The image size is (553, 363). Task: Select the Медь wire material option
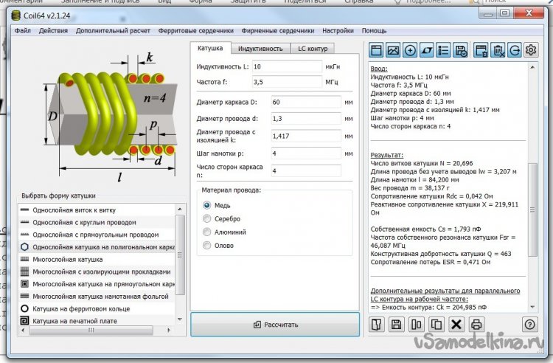pyautogui.click(x=207, y=204)
